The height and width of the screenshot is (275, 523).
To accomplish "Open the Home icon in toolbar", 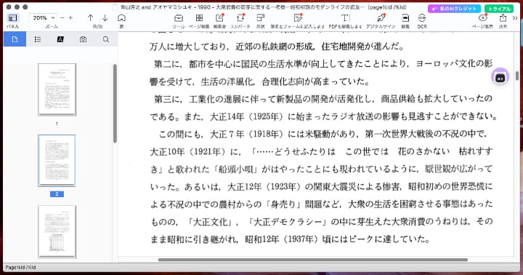I will point(122,18).
